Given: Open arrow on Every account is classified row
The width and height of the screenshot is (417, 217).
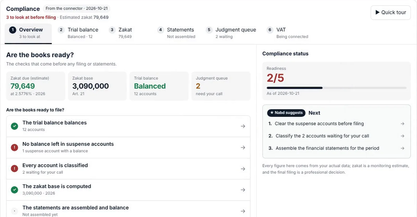Looking at the screenshot, I should (243, 169).
